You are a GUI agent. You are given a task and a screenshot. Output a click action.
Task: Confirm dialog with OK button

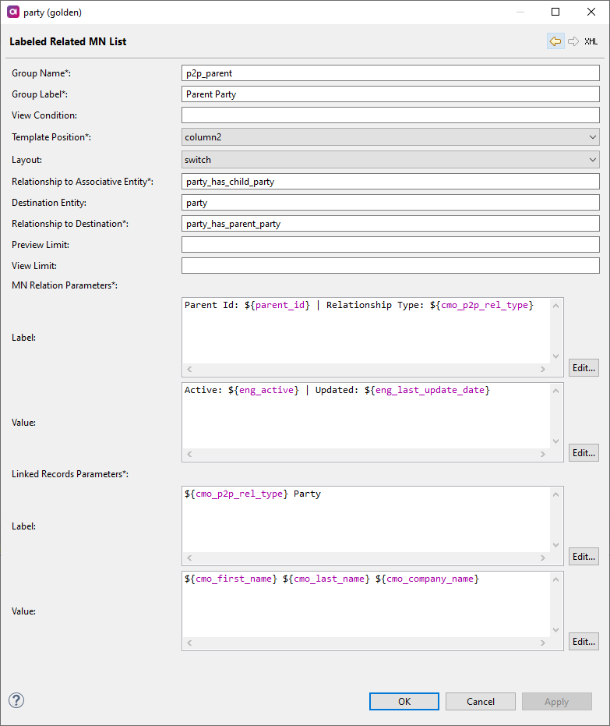(x=404, y=701)
